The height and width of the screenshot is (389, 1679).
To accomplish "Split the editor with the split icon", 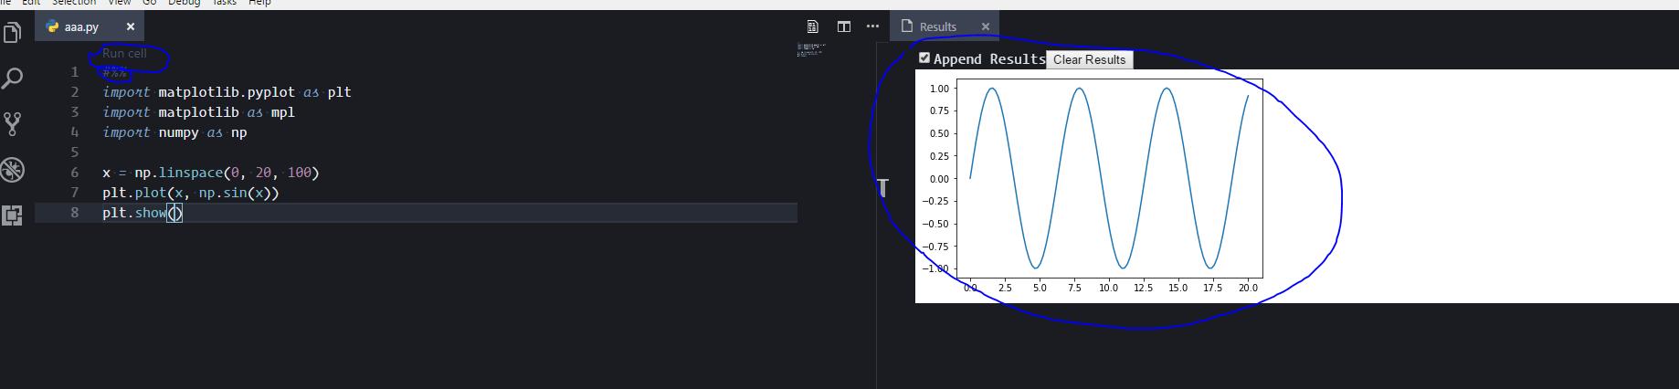I will pos(844,26).
